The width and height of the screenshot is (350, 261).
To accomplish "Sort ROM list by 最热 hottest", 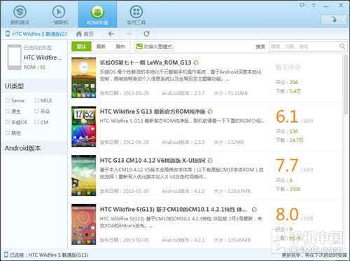I will click(120, 46).
